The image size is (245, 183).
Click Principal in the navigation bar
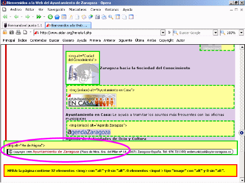click(9, 40)
